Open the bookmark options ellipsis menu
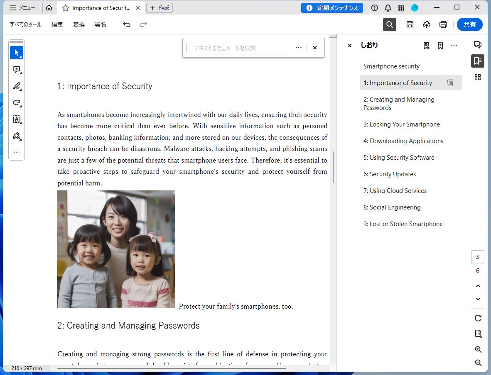491x375 pixels. (x=454, y=45)
